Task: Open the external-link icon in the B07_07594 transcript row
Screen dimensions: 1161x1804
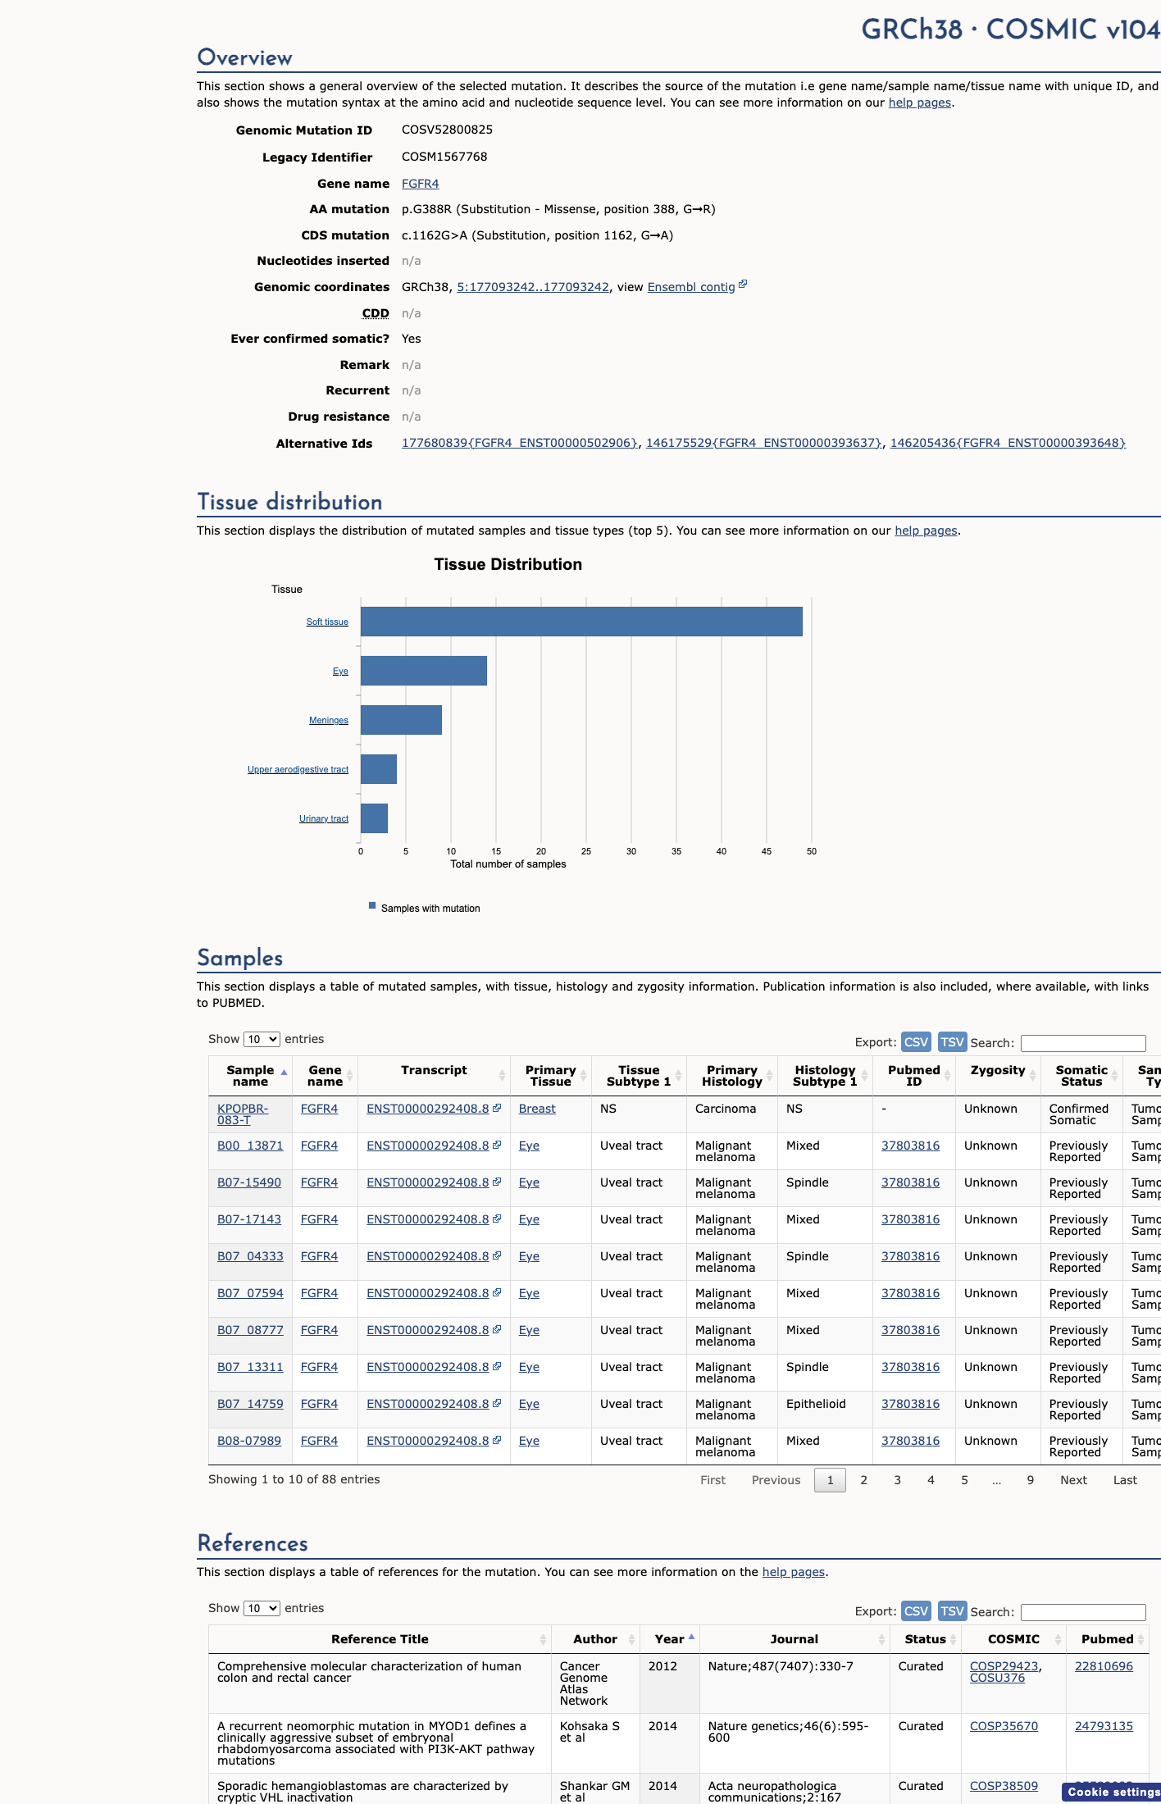Action: click(x=497, y=1292)
